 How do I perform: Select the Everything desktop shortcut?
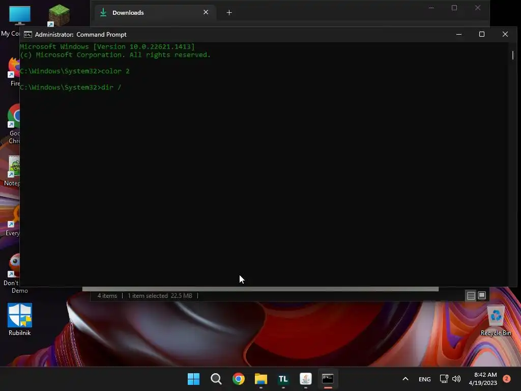coord(13,220)
